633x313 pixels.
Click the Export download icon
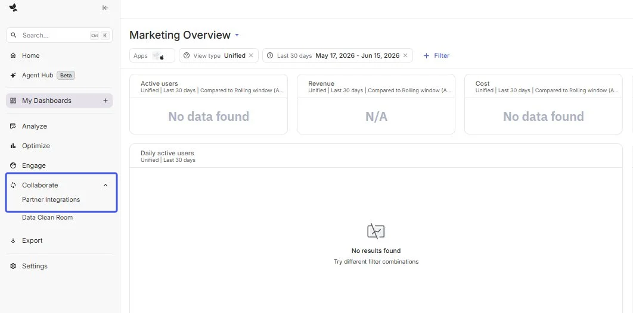[x=13, y=240]
